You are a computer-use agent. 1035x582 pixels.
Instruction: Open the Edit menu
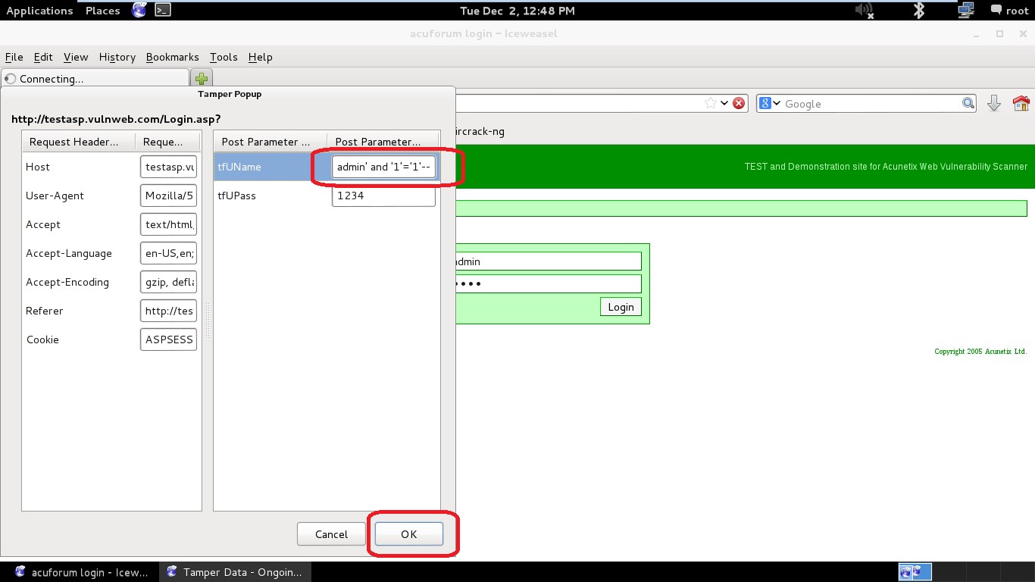click(x=43, y=57)
